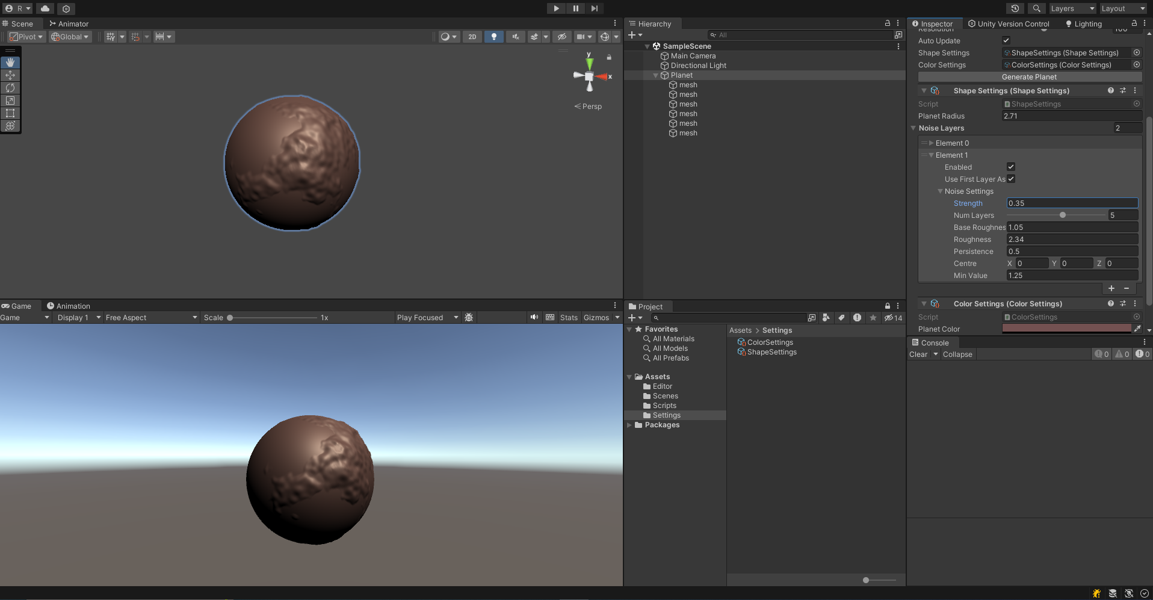Open the Free Aspect dropdown
The height and width of the screenshot is (600, 1153).
151,318
